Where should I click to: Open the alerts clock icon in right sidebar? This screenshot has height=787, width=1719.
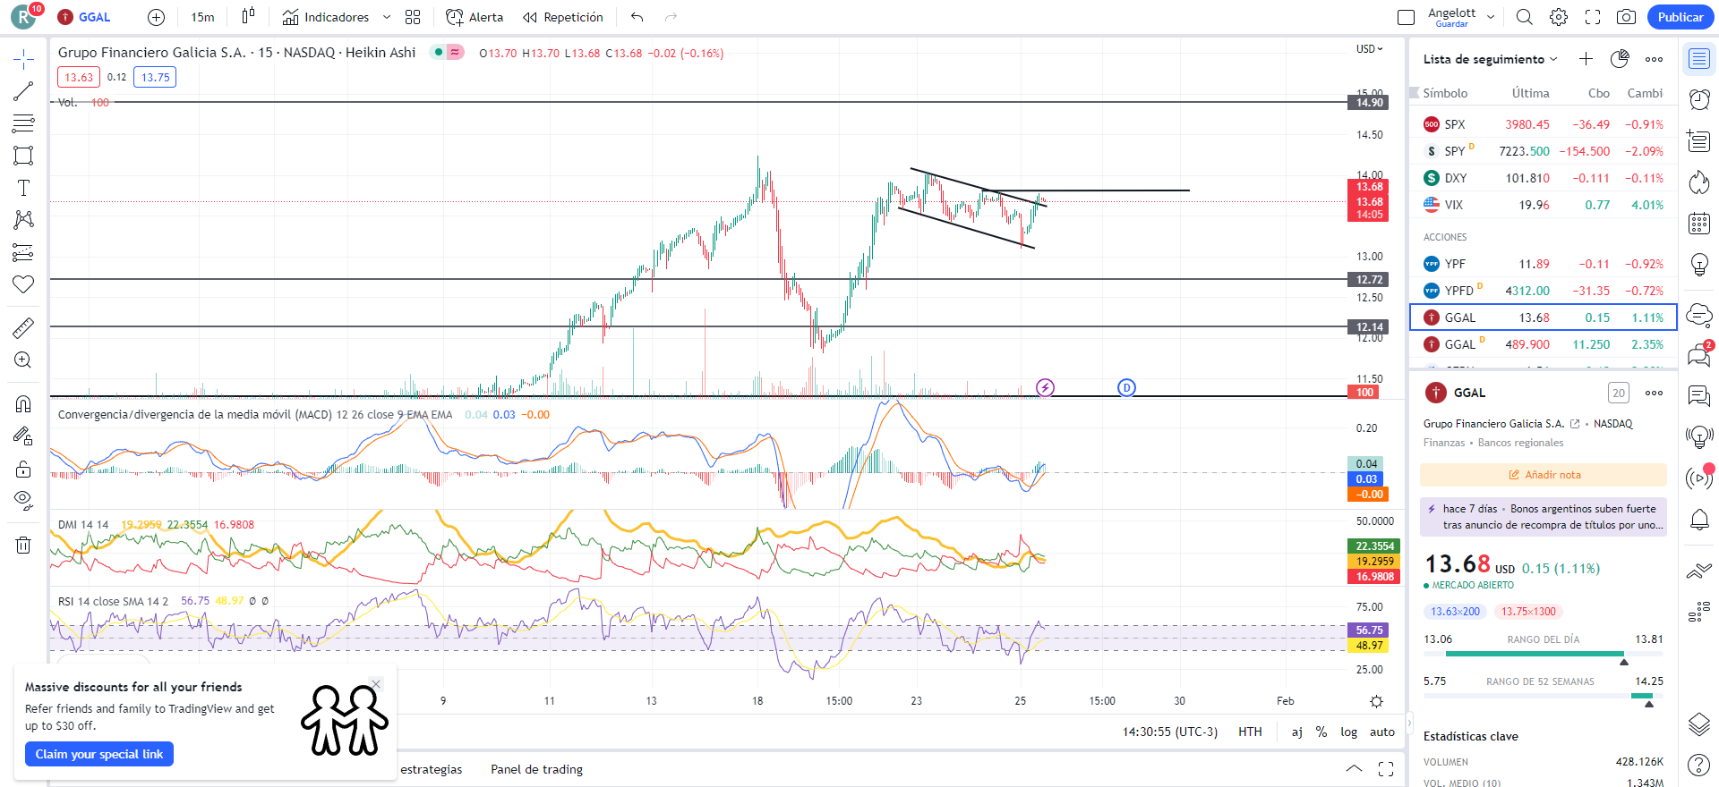1698,98
